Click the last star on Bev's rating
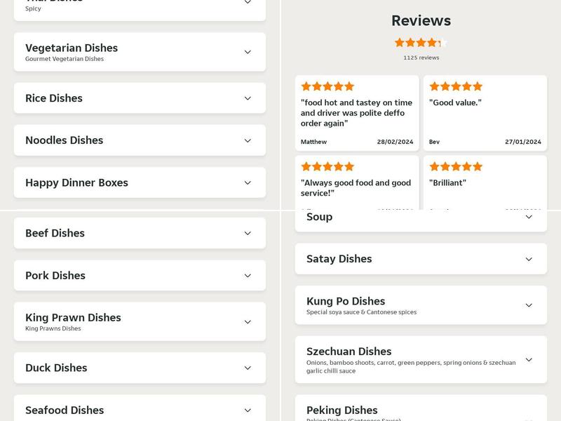The image size is (561, 421). pyautogui.click(x=478, y=86)
